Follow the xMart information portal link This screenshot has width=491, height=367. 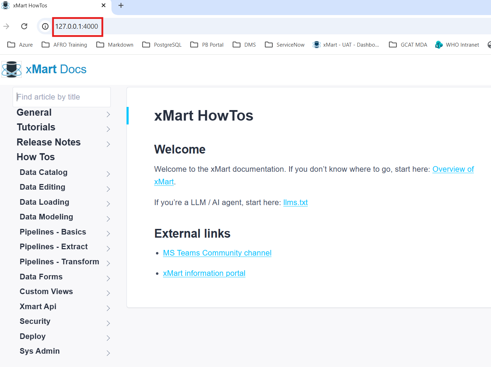(204, 273)
